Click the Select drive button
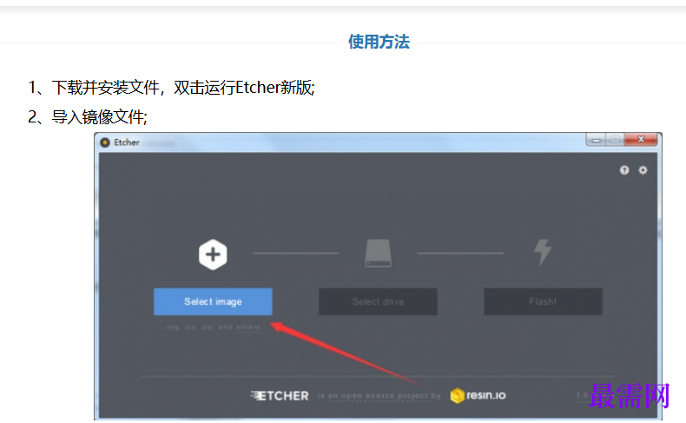The height and width of the screenshot is (423, 686). (378, 301)
